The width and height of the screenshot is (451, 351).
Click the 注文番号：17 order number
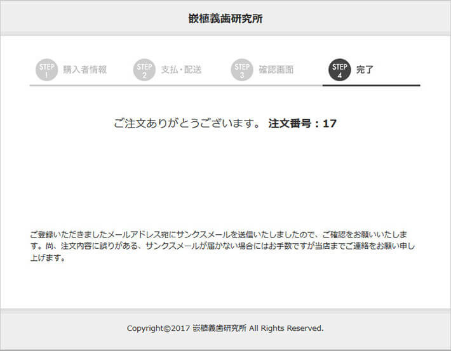pyautogui.click(x=302, y=123)
